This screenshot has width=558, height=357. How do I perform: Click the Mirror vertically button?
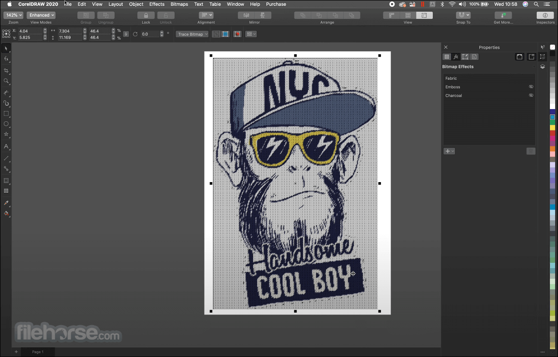pyautogui.click(x=263, y=15)
